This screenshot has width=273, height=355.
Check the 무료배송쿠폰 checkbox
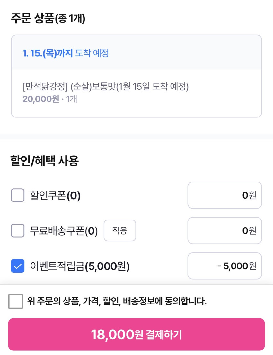click(18, 230)
